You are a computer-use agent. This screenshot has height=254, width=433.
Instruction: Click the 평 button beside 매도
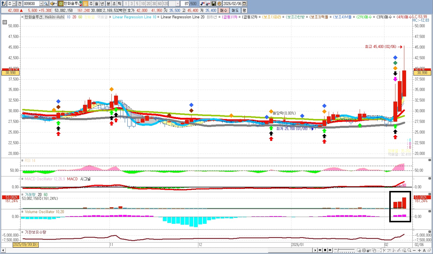click(x=244, y=10)
